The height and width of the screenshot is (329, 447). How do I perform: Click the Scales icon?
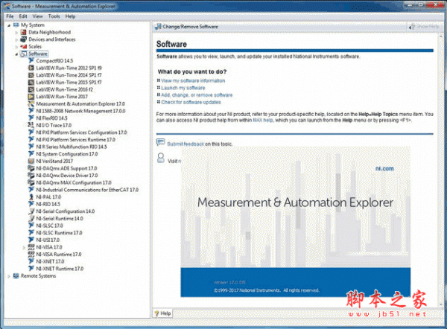(x=24, y=46)
